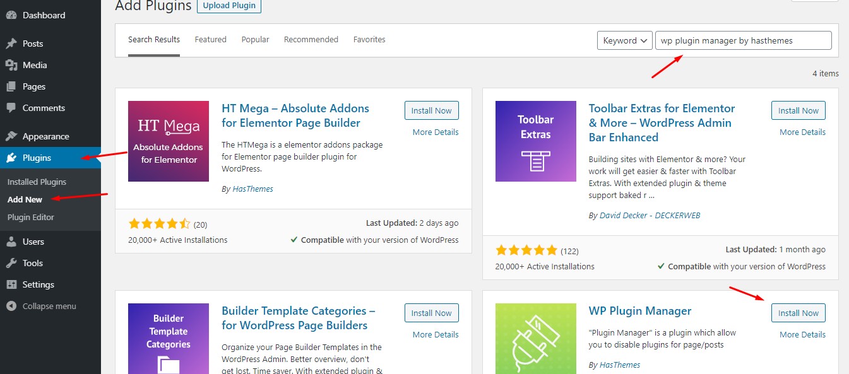Screen dimensions: 849x374
Task: Select the Posts pushpin icon
Action: click(11, 43)
